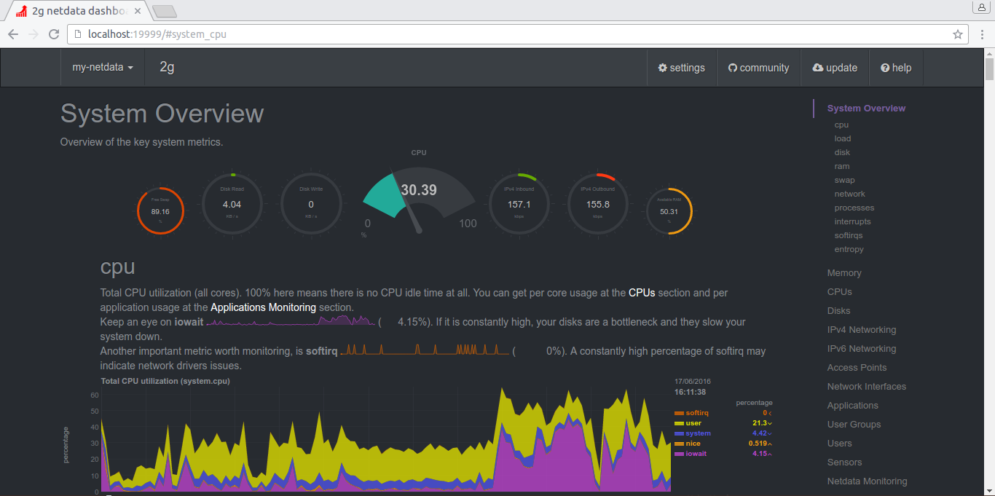The height and width of the screenshot is (496, 995).
Task: Click the 2g hostname in the navbar
Action: click(x=167, y=68)
